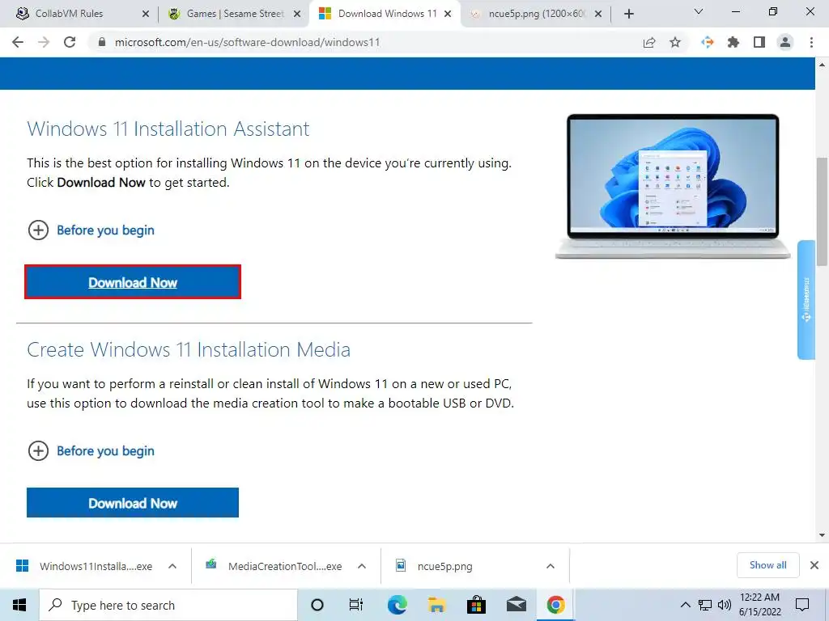
Task: Open a new tab with plus button
Action: (628, 14)
